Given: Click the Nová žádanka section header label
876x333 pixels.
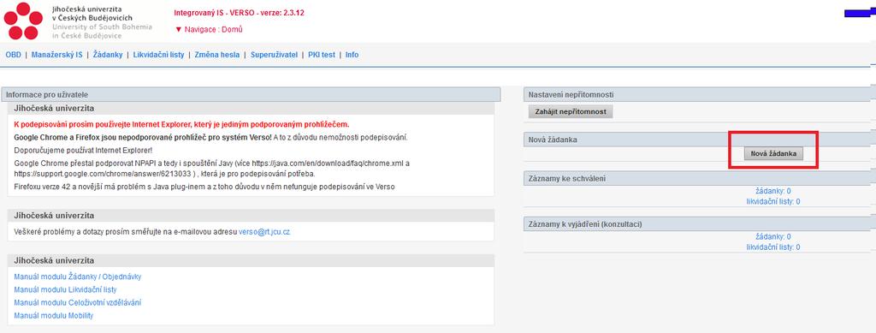Looking at the screenshot, I should pos(553,140).
